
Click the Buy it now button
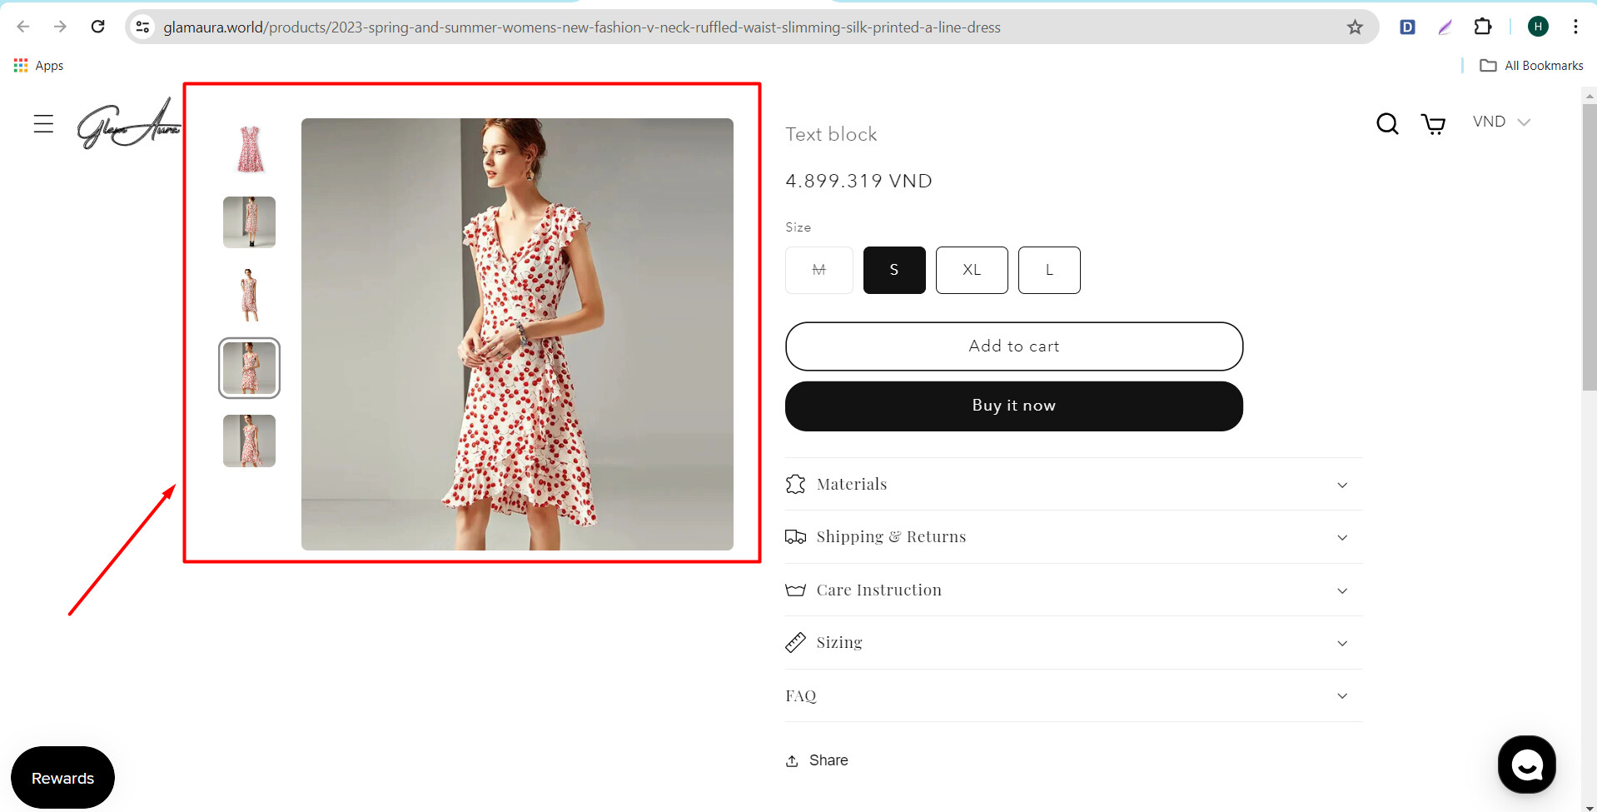pyautogui.click(x=1014, y=406)
